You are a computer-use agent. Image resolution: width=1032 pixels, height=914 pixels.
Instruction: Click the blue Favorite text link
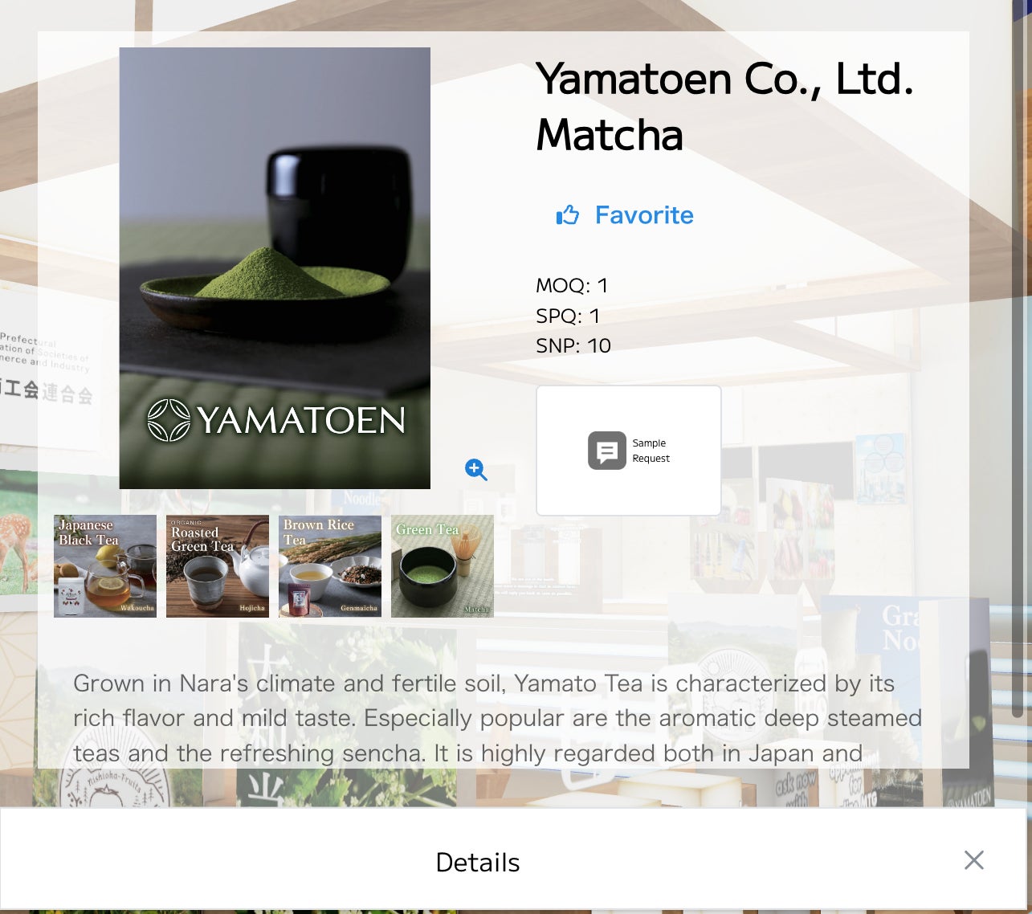(x=644, y=215)
